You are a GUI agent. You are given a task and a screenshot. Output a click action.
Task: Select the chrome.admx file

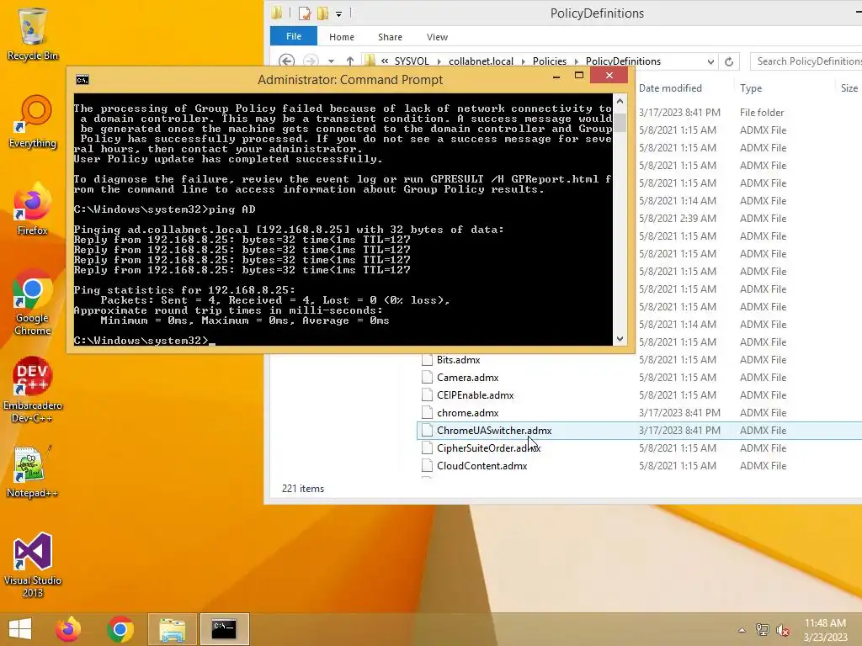click(467, 412)
